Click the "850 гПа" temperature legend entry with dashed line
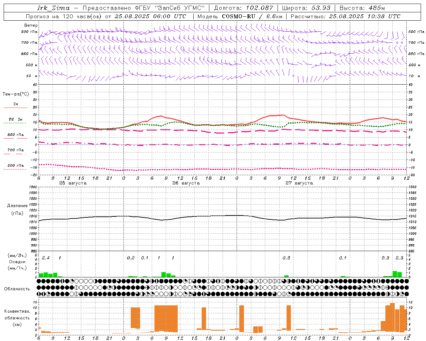426x341 pixels. coord(16,135)
